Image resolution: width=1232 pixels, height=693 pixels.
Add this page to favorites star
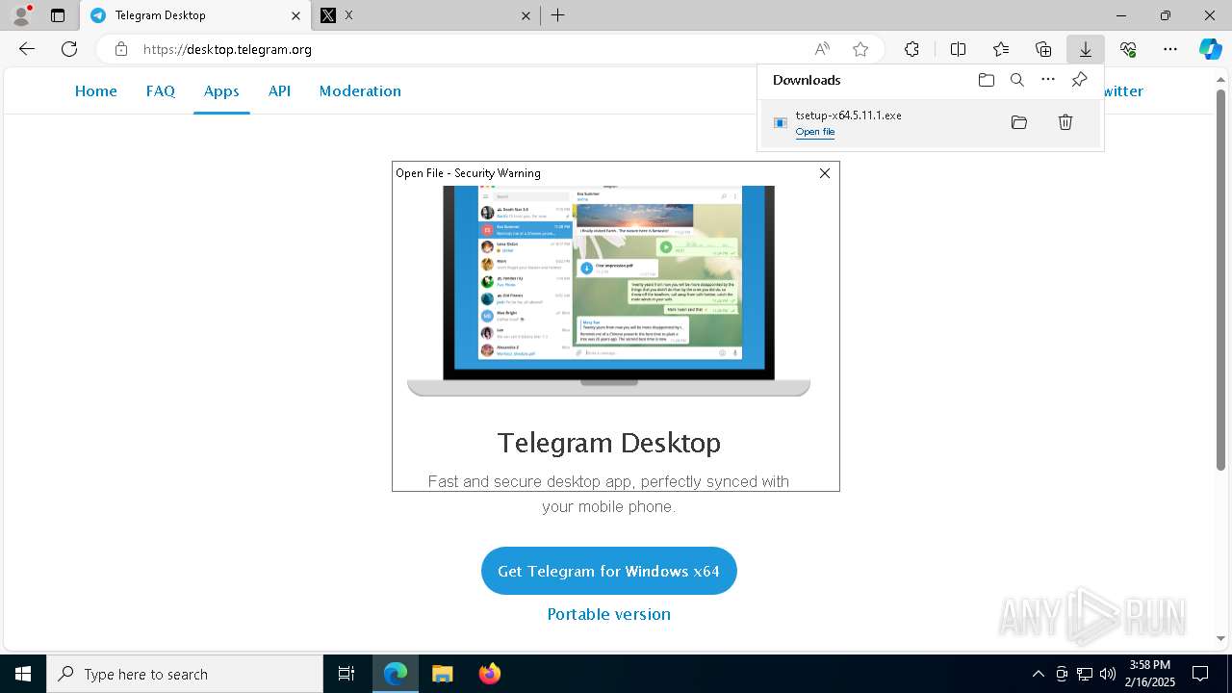pos(860,49)
